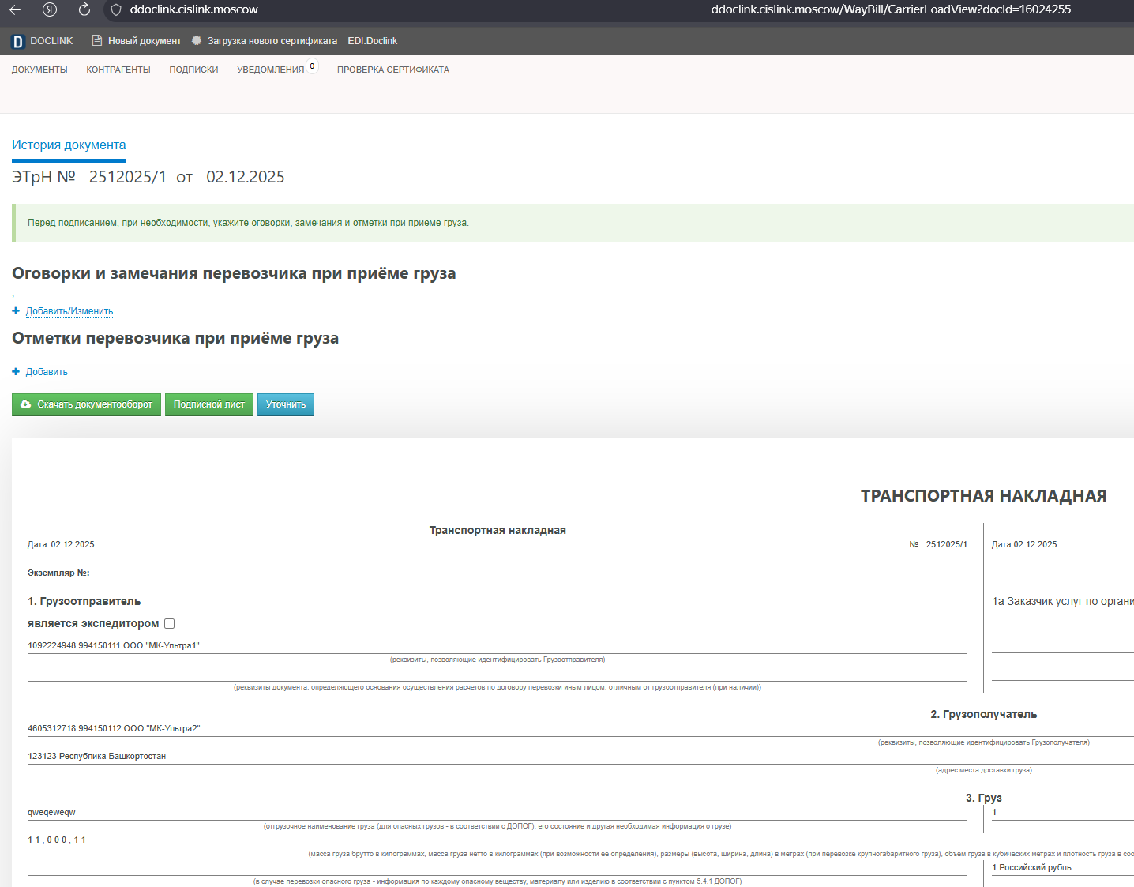This screenshot has width=1134, height=887.
Task: Go back with browser back arrow
Action: tap(14, 9)
